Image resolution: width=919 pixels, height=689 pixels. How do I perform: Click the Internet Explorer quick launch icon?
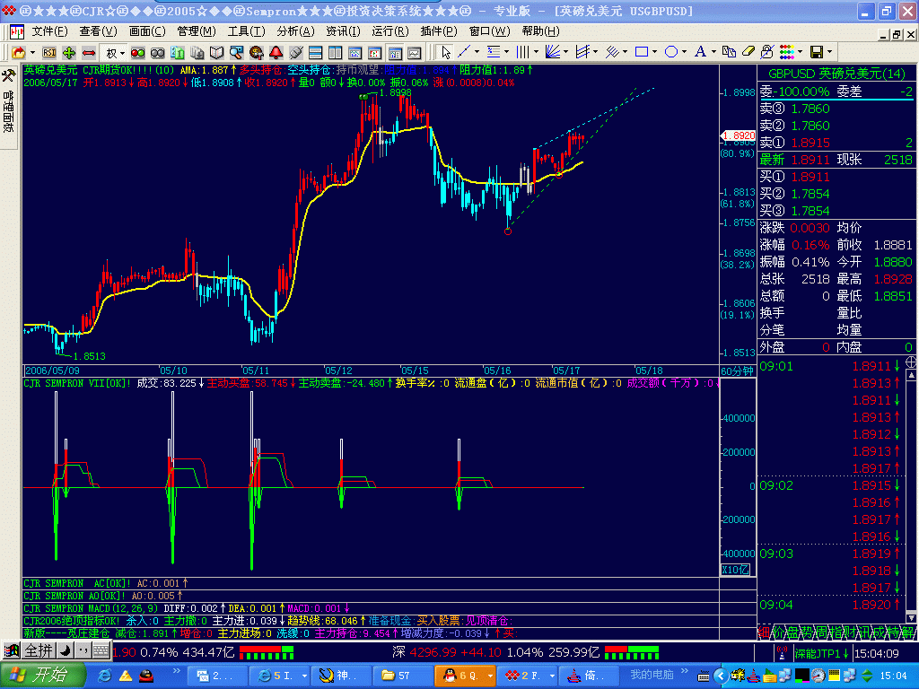pyautogui.click(x=105, y=676)
